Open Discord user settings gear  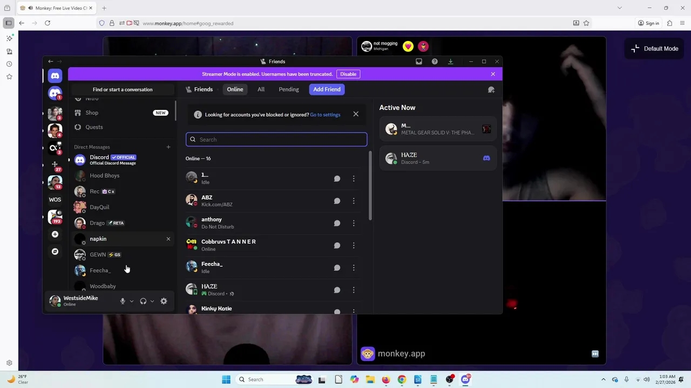click(164, 301)
